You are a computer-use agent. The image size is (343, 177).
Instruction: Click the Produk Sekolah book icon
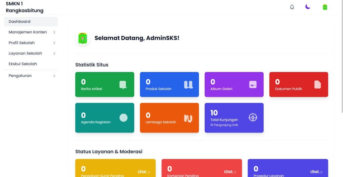click(x=189, y=85)
